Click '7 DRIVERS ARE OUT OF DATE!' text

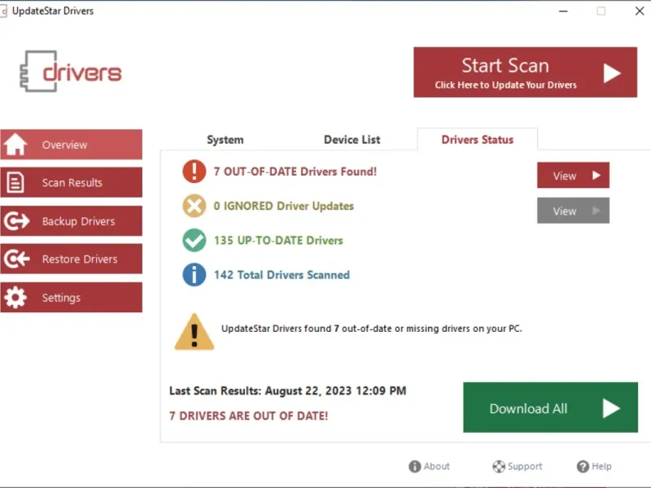click(x=248, y=416)
